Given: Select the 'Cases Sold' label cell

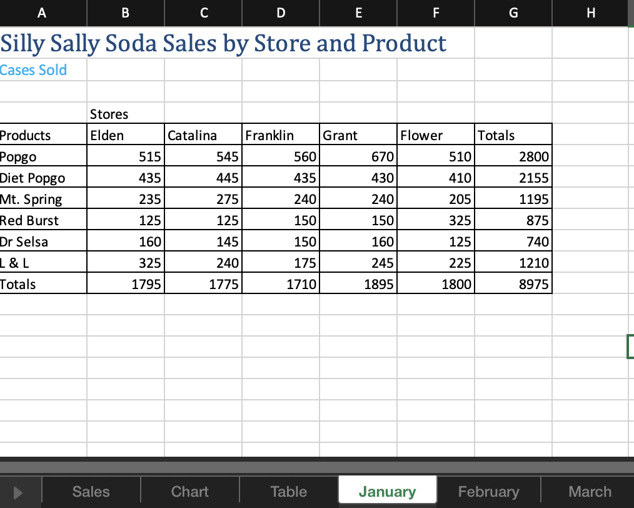Looking at the screenshot, I should click(34, 70).
